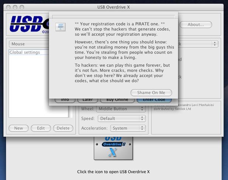Click the Later button
This screenshot has height=180, width=228.
[x=88, y=100]
